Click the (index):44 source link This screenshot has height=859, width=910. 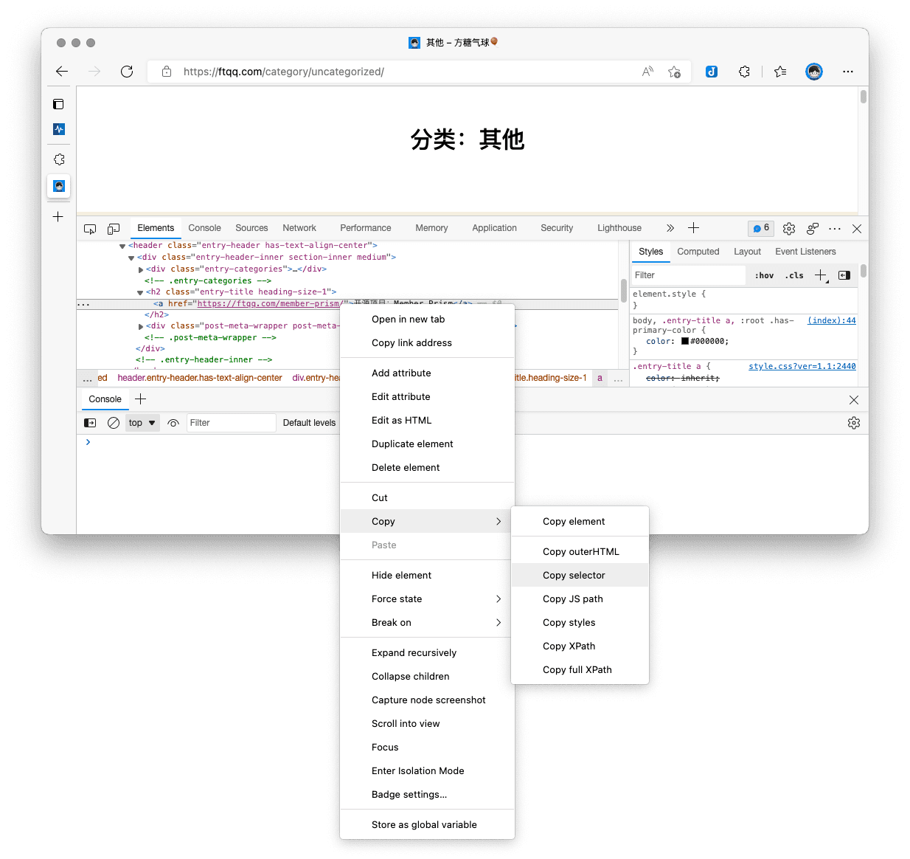[x=831, y=320]
